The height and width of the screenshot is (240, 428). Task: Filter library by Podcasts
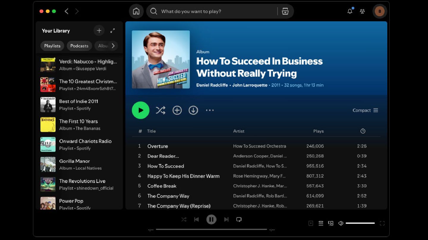pyautogui.click(x=79, y=46)
